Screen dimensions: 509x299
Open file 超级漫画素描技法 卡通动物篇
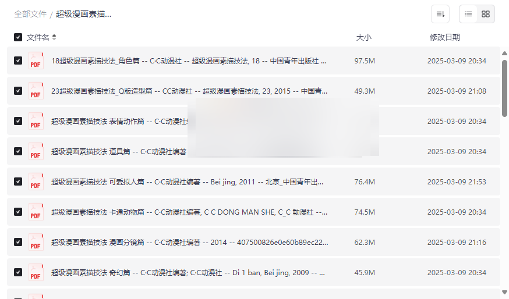coord(189,212)
